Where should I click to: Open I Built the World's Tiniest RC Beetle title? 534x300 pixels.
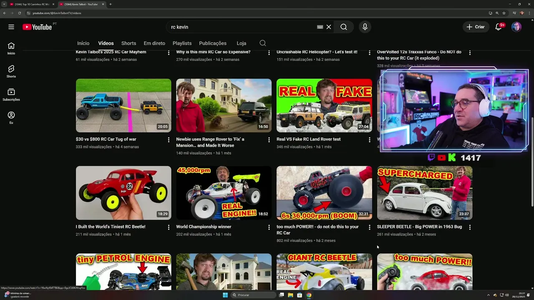coord(111,227)
